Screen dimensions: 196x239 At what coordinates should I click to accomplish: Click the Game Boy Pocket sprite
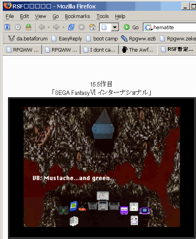[134, 220]
